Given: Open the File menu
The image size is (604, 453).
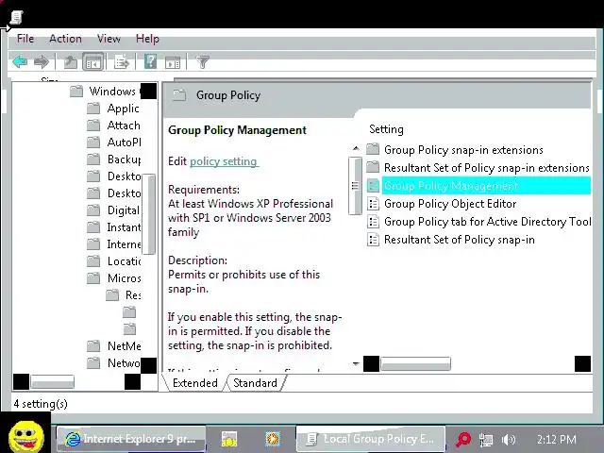Looking at the screenshot, I should [x=25, y=39].
